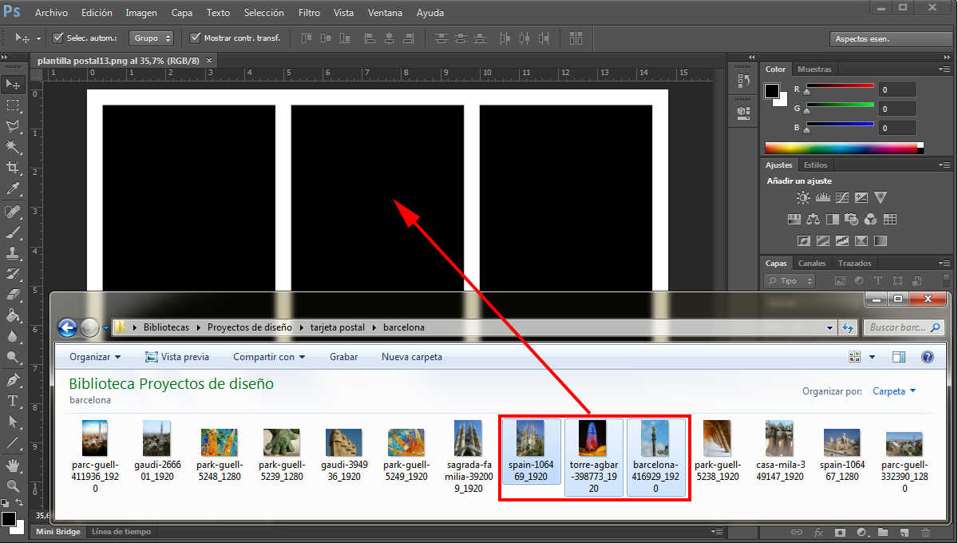This screenshot has height=543, width=958.
Task: Toggle the Selección automática checkbox
Action: (58, 38)
